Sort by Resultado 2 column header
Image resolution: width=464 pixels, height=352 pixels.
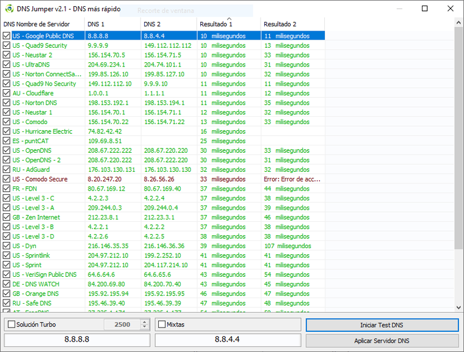point(292,24)
